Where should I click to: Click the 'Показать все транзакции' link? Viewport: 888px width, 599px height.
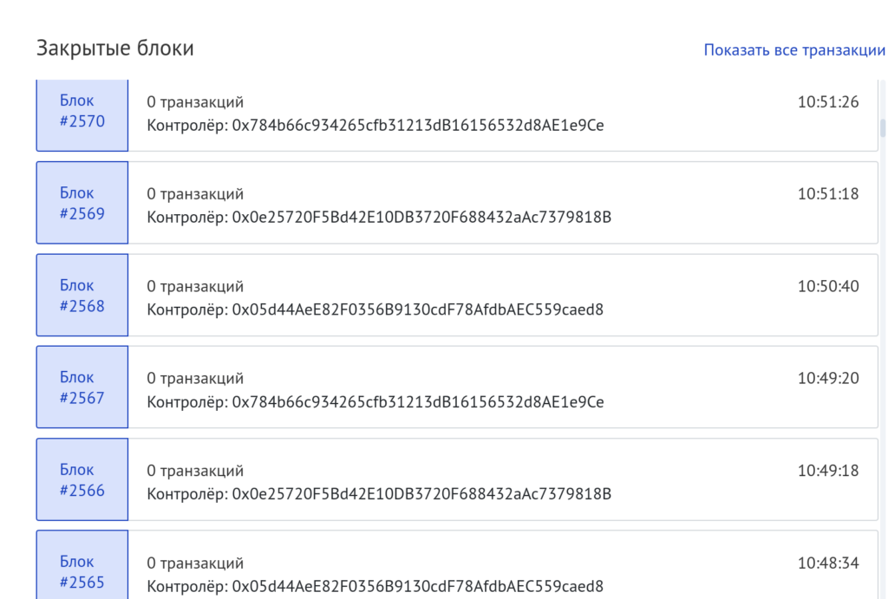tap(794, 49)
